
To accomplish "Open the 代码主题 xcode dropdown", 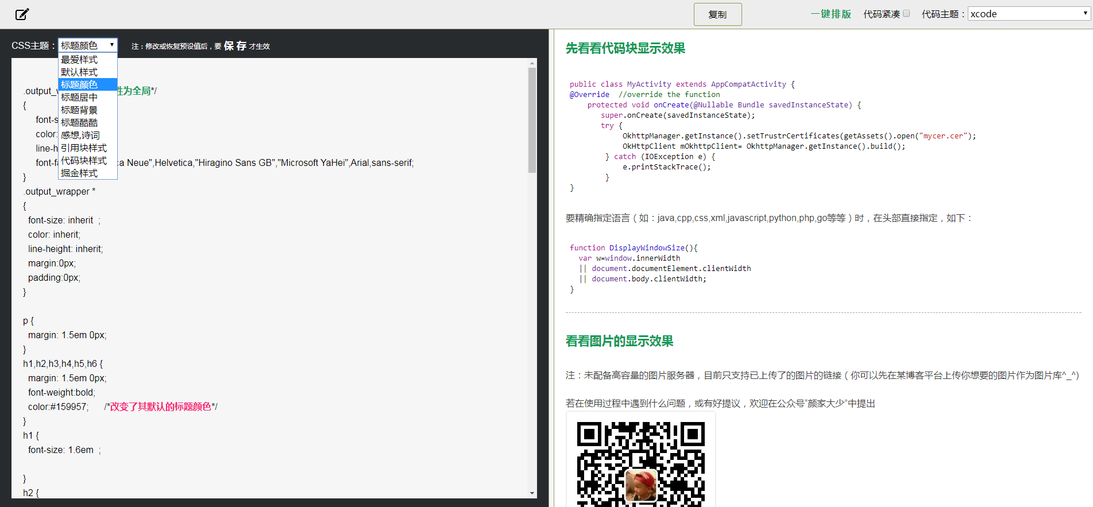I will (1029, 14).
